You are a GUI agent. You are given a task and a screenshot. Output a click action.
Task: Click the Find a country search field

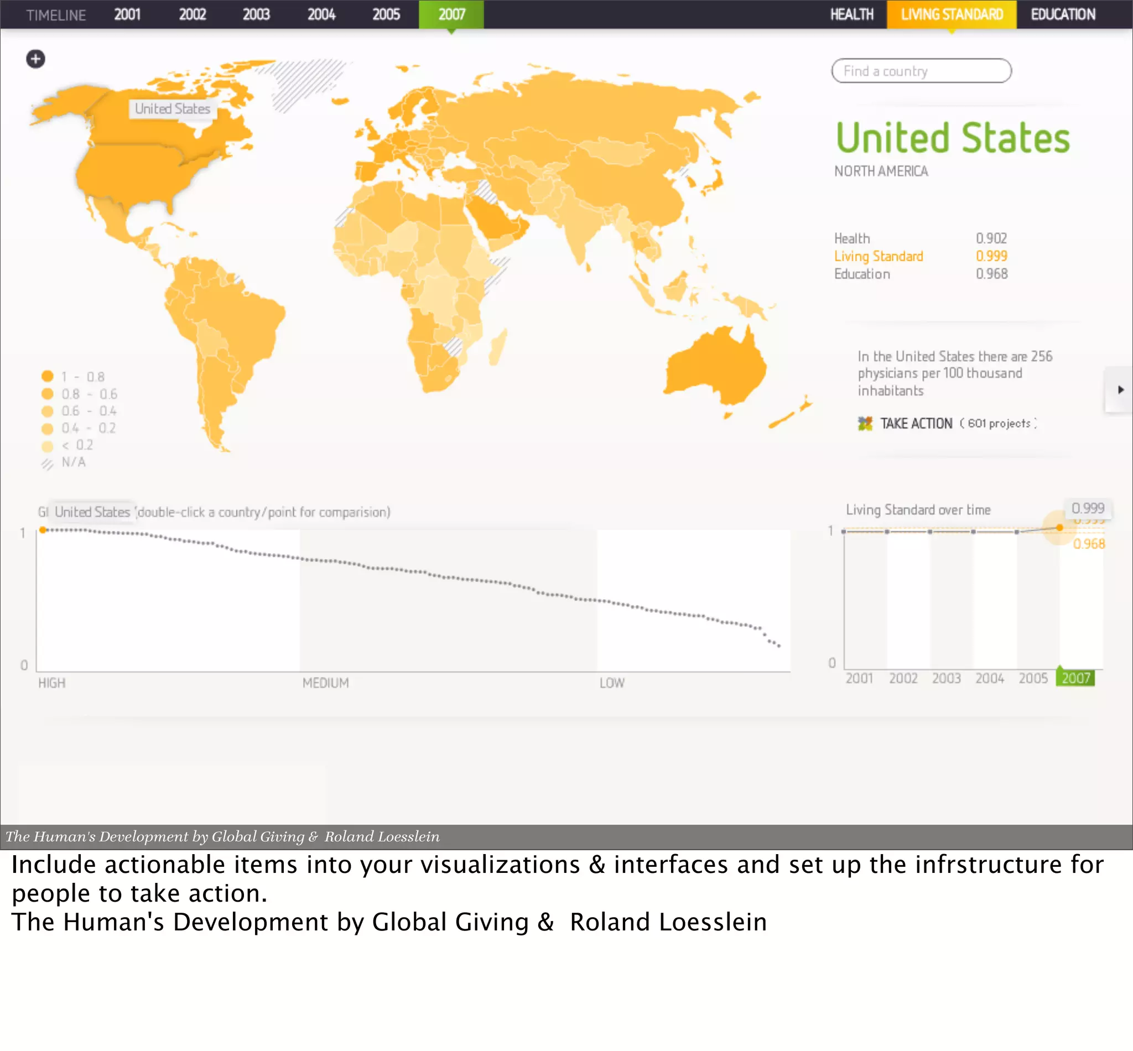pos(922,71)
